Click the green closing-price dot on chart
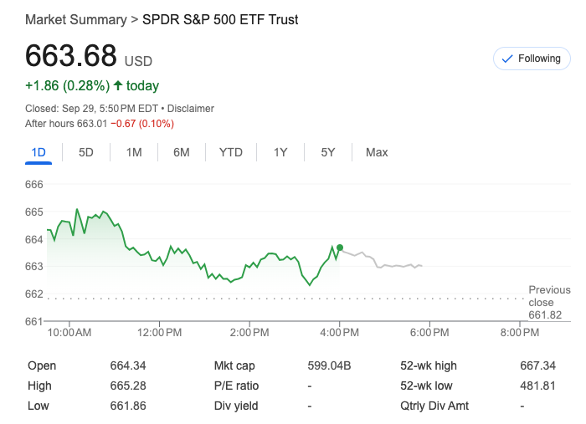The height and width of the screenshot is (424, 586). [x=339, y=248]
